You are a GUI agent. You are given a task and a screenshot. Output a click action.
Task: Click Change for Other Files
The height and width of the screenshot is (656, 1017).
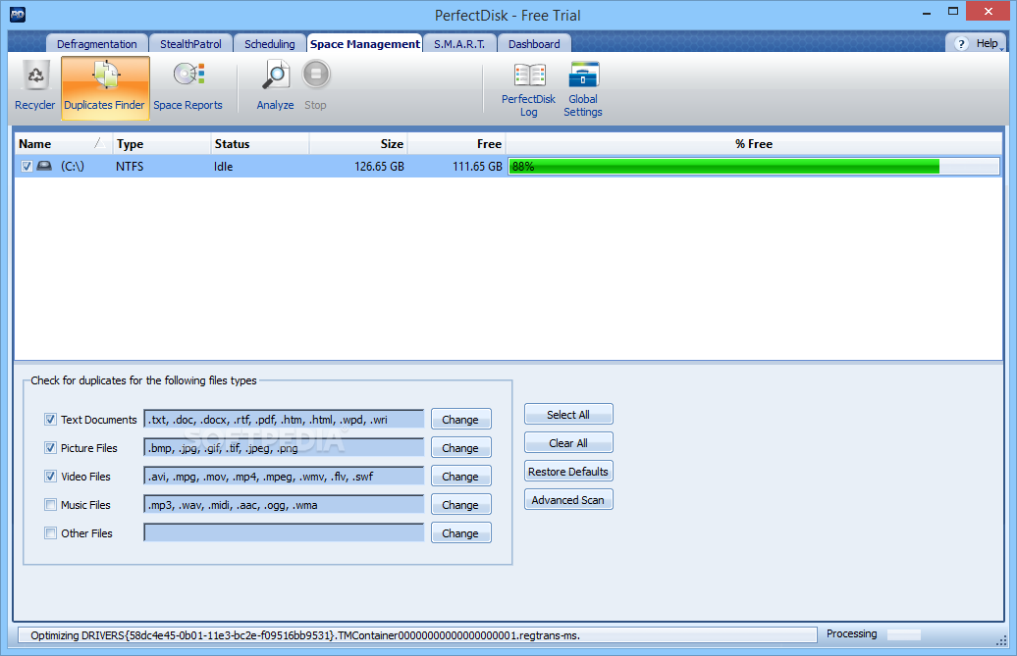(x=460, y=533)
